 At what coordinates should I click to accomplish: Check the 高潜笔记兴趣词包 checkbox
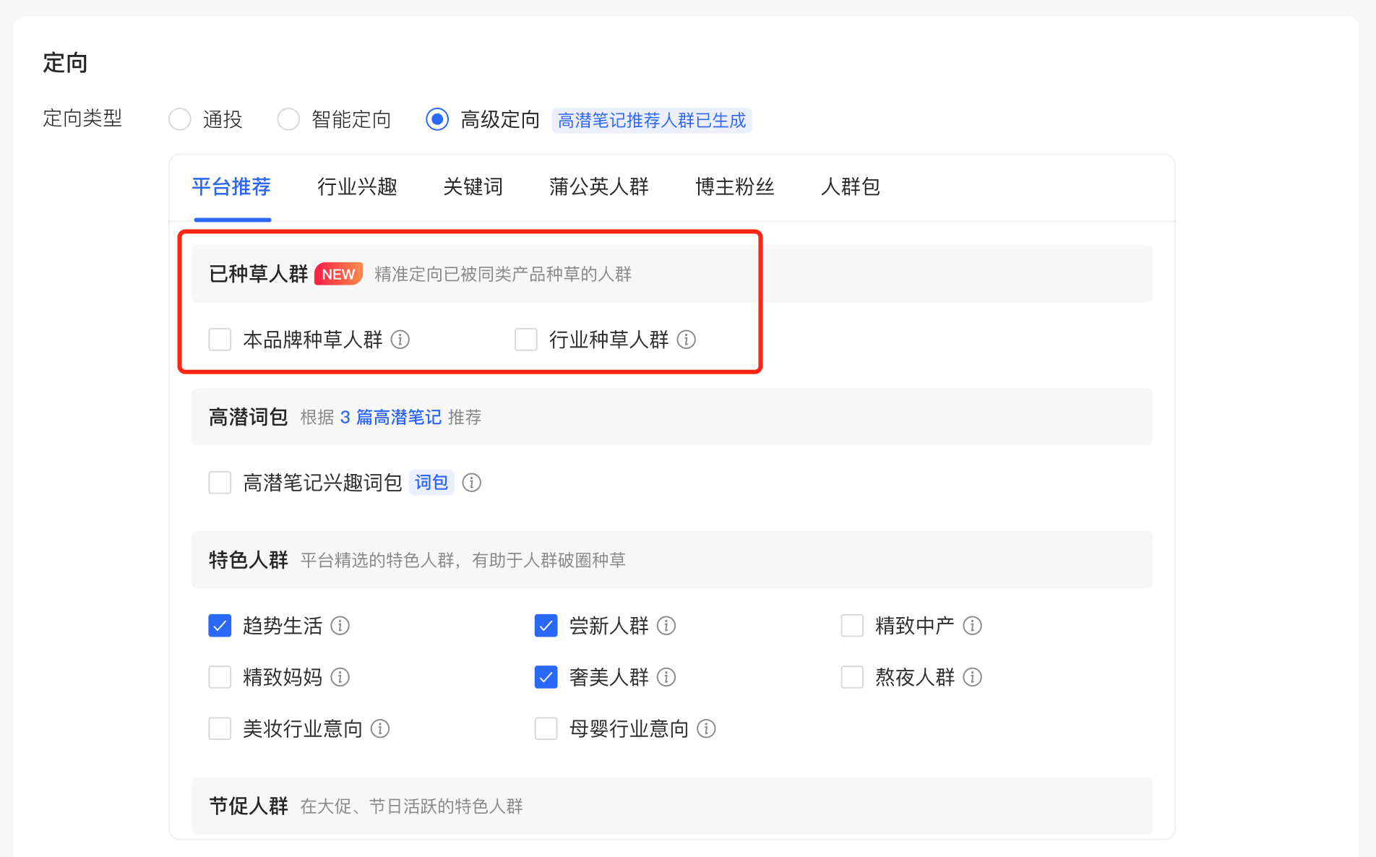220,483
